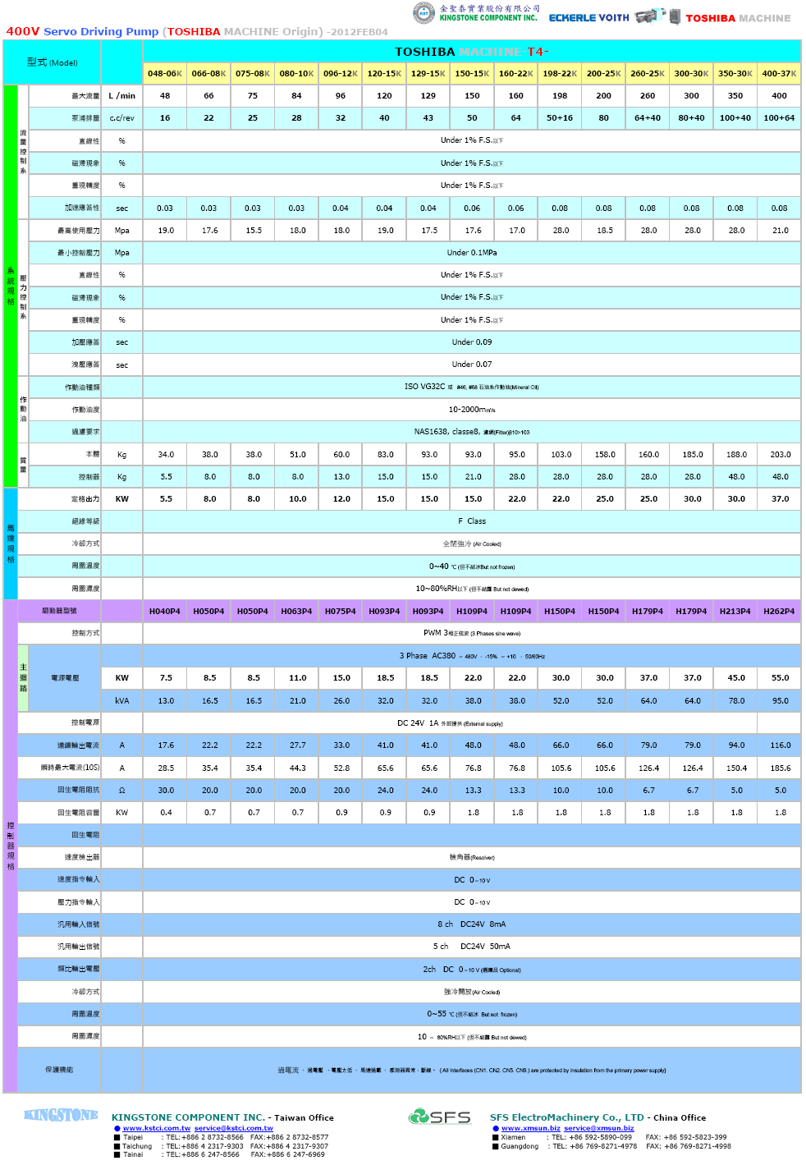
Task: Select the 080-10K model column header
Action: 296,74
